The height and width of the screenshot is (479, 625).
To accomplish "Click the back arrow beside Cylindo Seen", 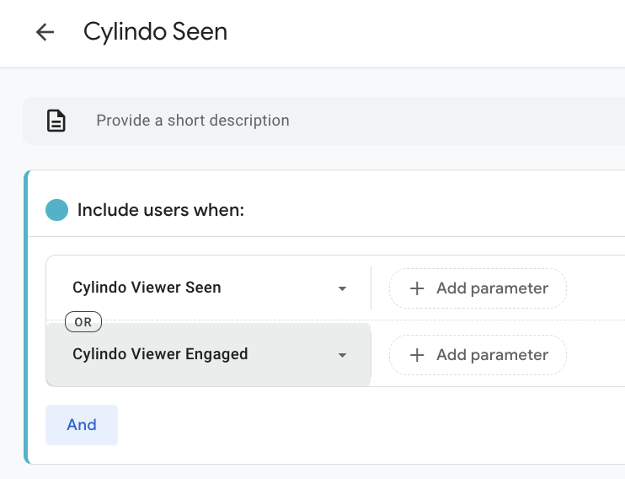I will pos(45,32).
